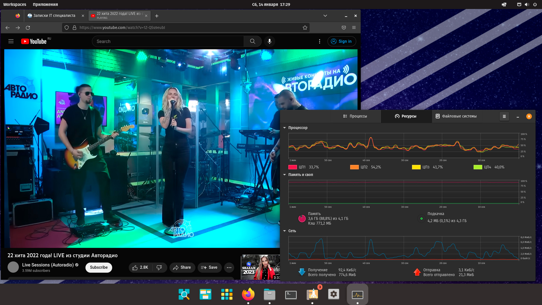Click the ЦП1 red color swatch

click(292, 167)
